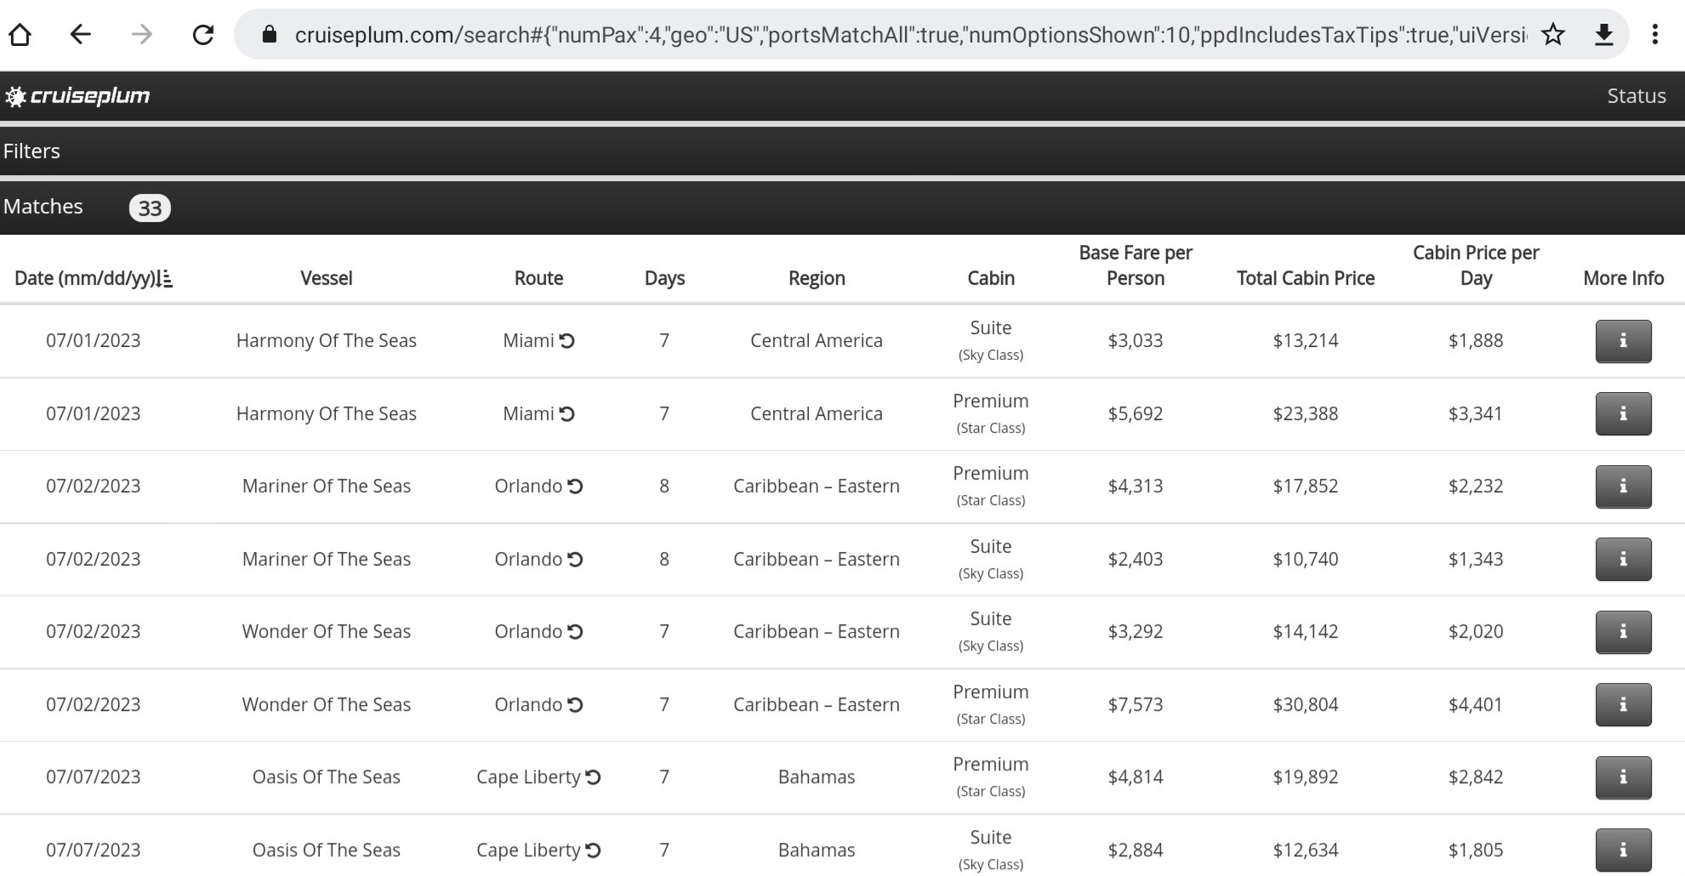Viewport: 1685px width, 876px height.
Task: Sort by Cabin Price per Day header
Action: click(x=1476, y=265)
